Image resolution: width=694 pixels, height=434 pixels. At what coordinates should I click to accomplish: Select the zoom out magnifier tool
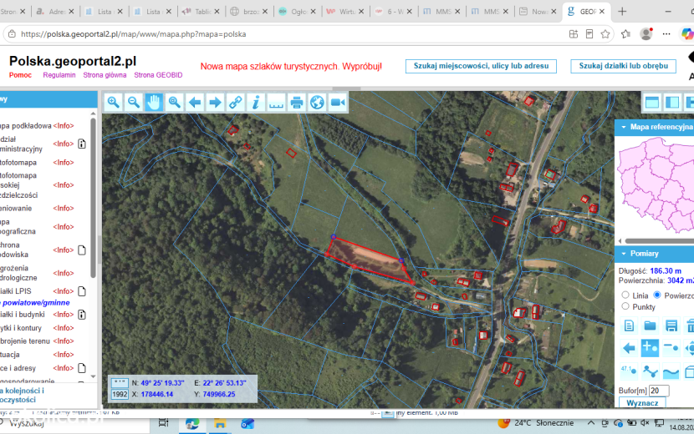(x=134, y=103)
